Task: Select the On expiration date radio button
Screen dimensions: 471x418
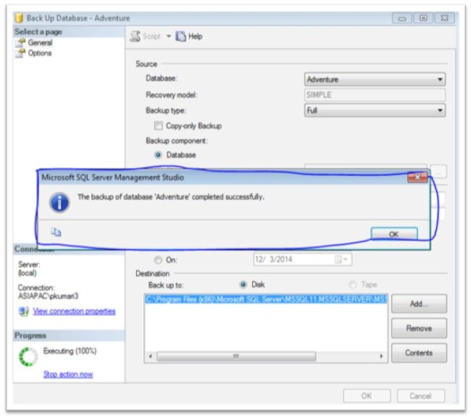Action: pyautogui.click(x=158, y=260)
